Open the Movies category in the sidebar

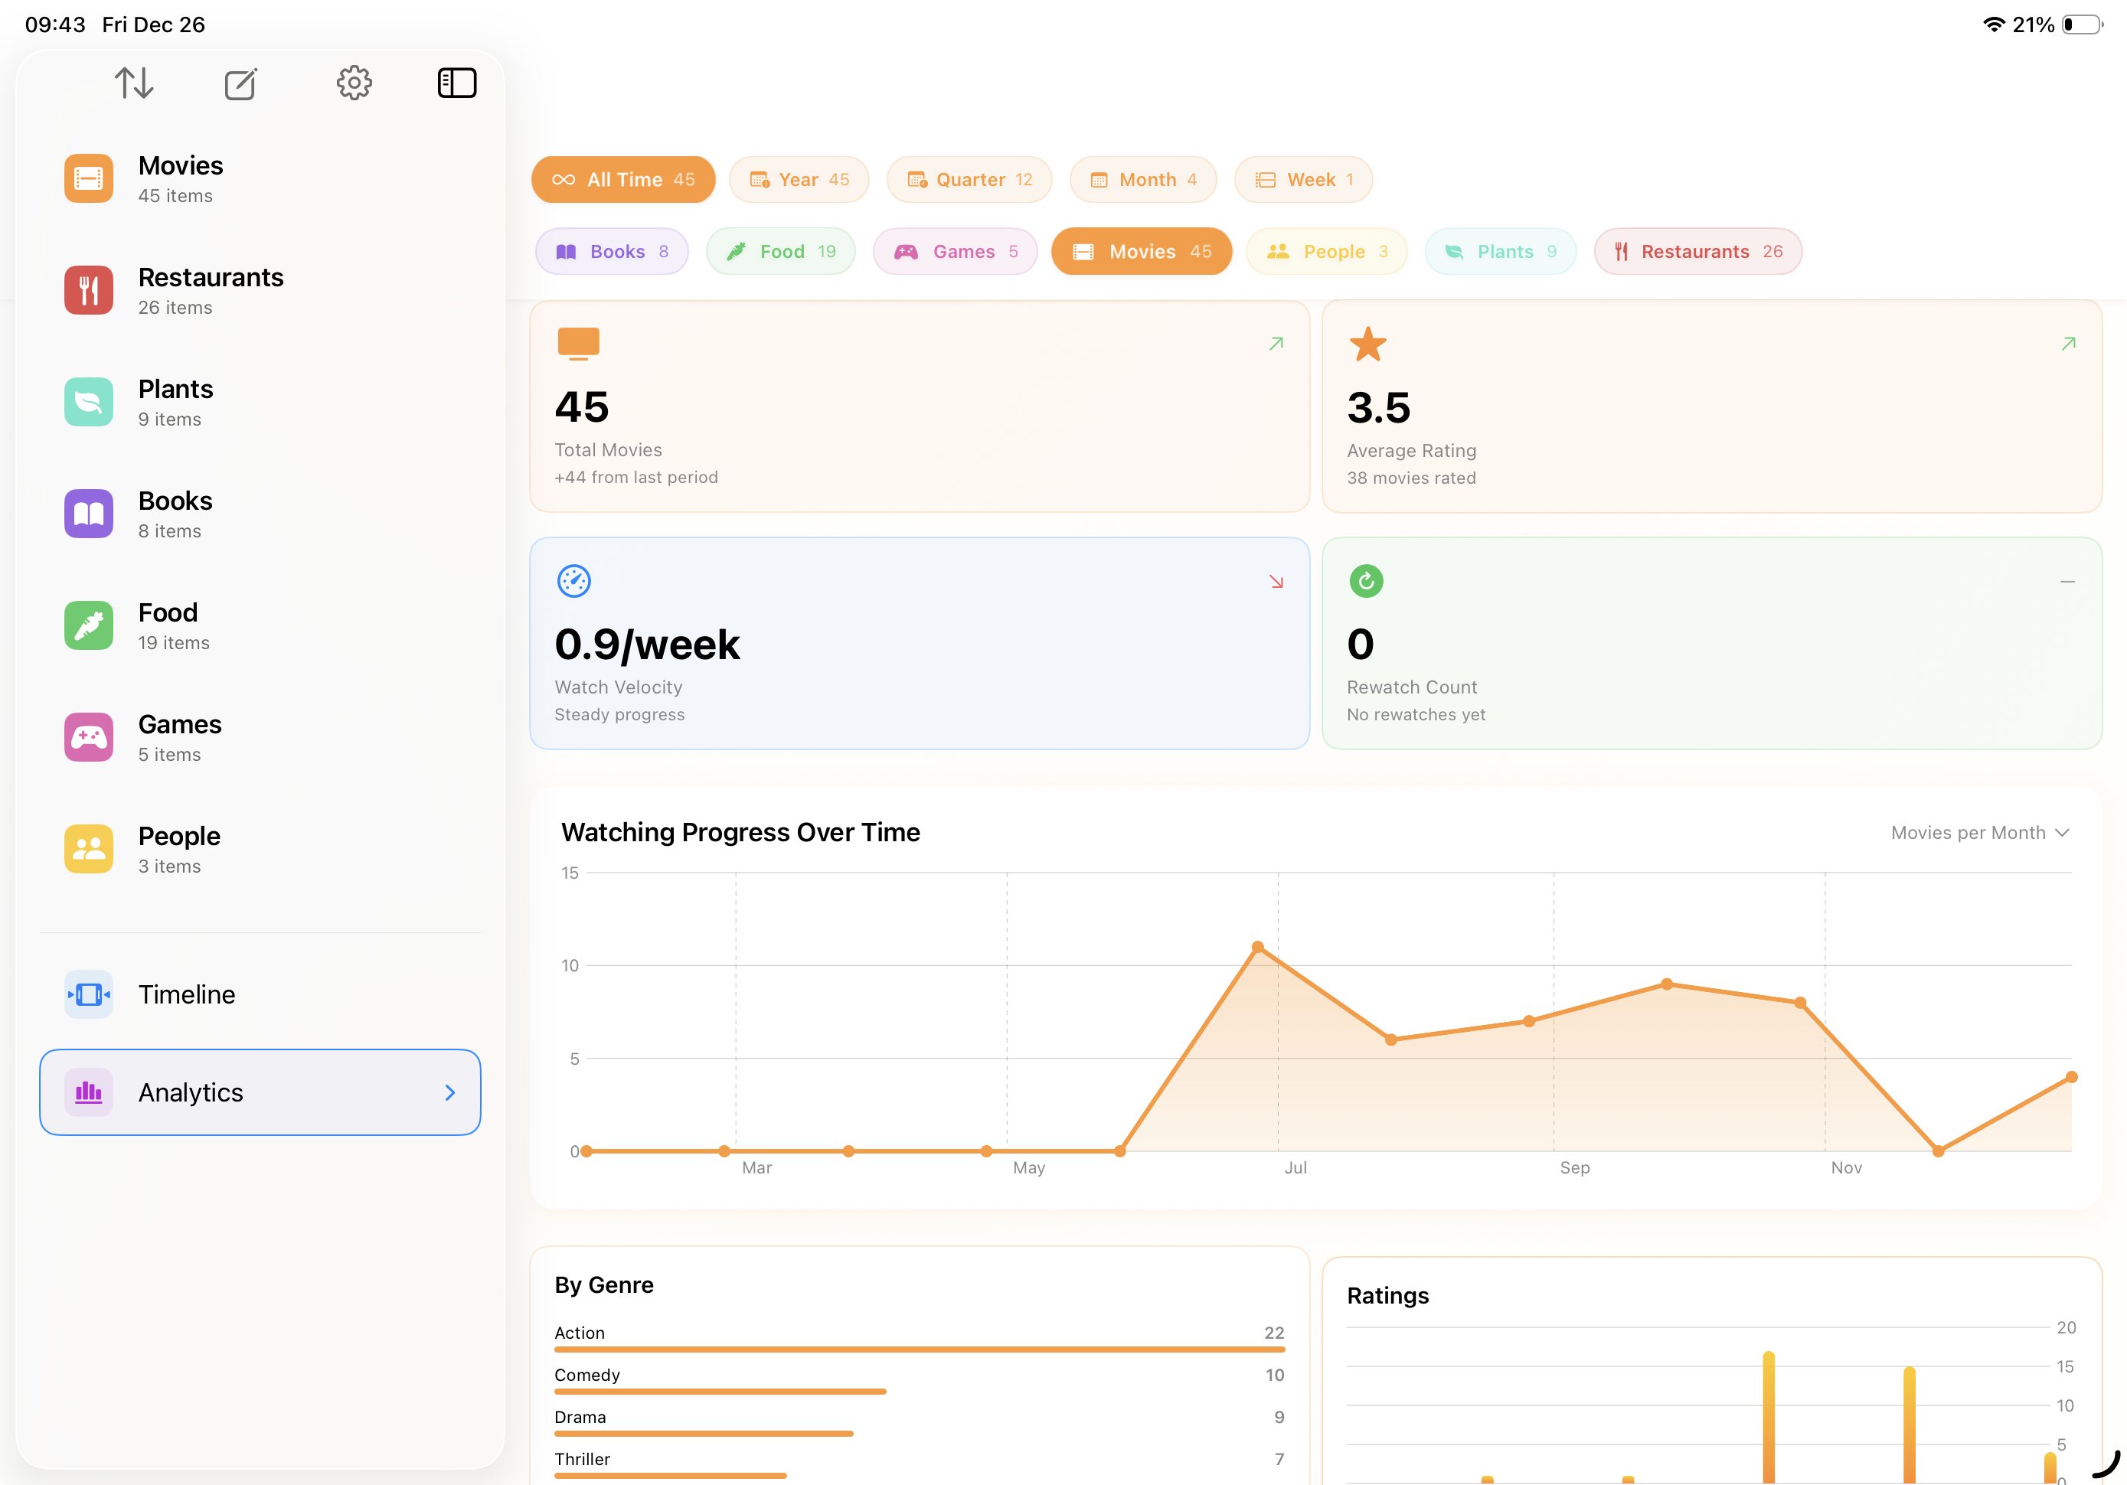tap(180, 178)
